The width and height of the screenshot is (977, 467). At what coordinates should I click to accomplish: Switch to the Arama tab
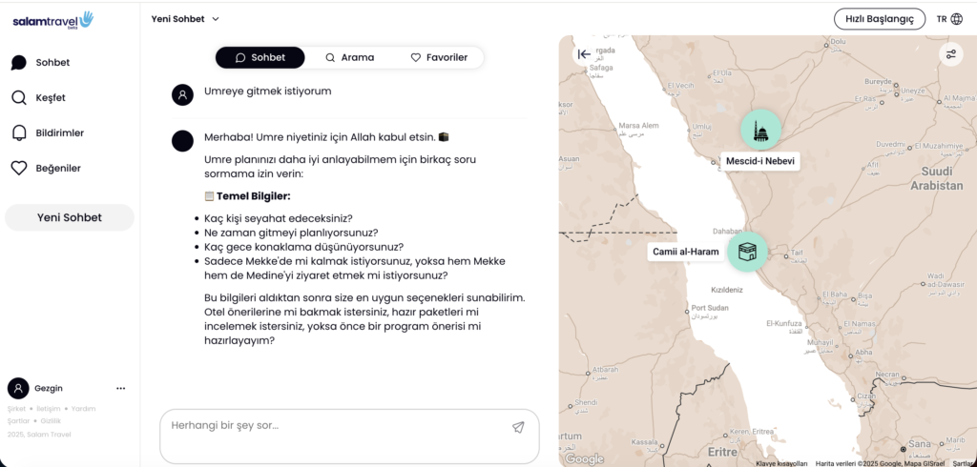[x=349, y=57]
